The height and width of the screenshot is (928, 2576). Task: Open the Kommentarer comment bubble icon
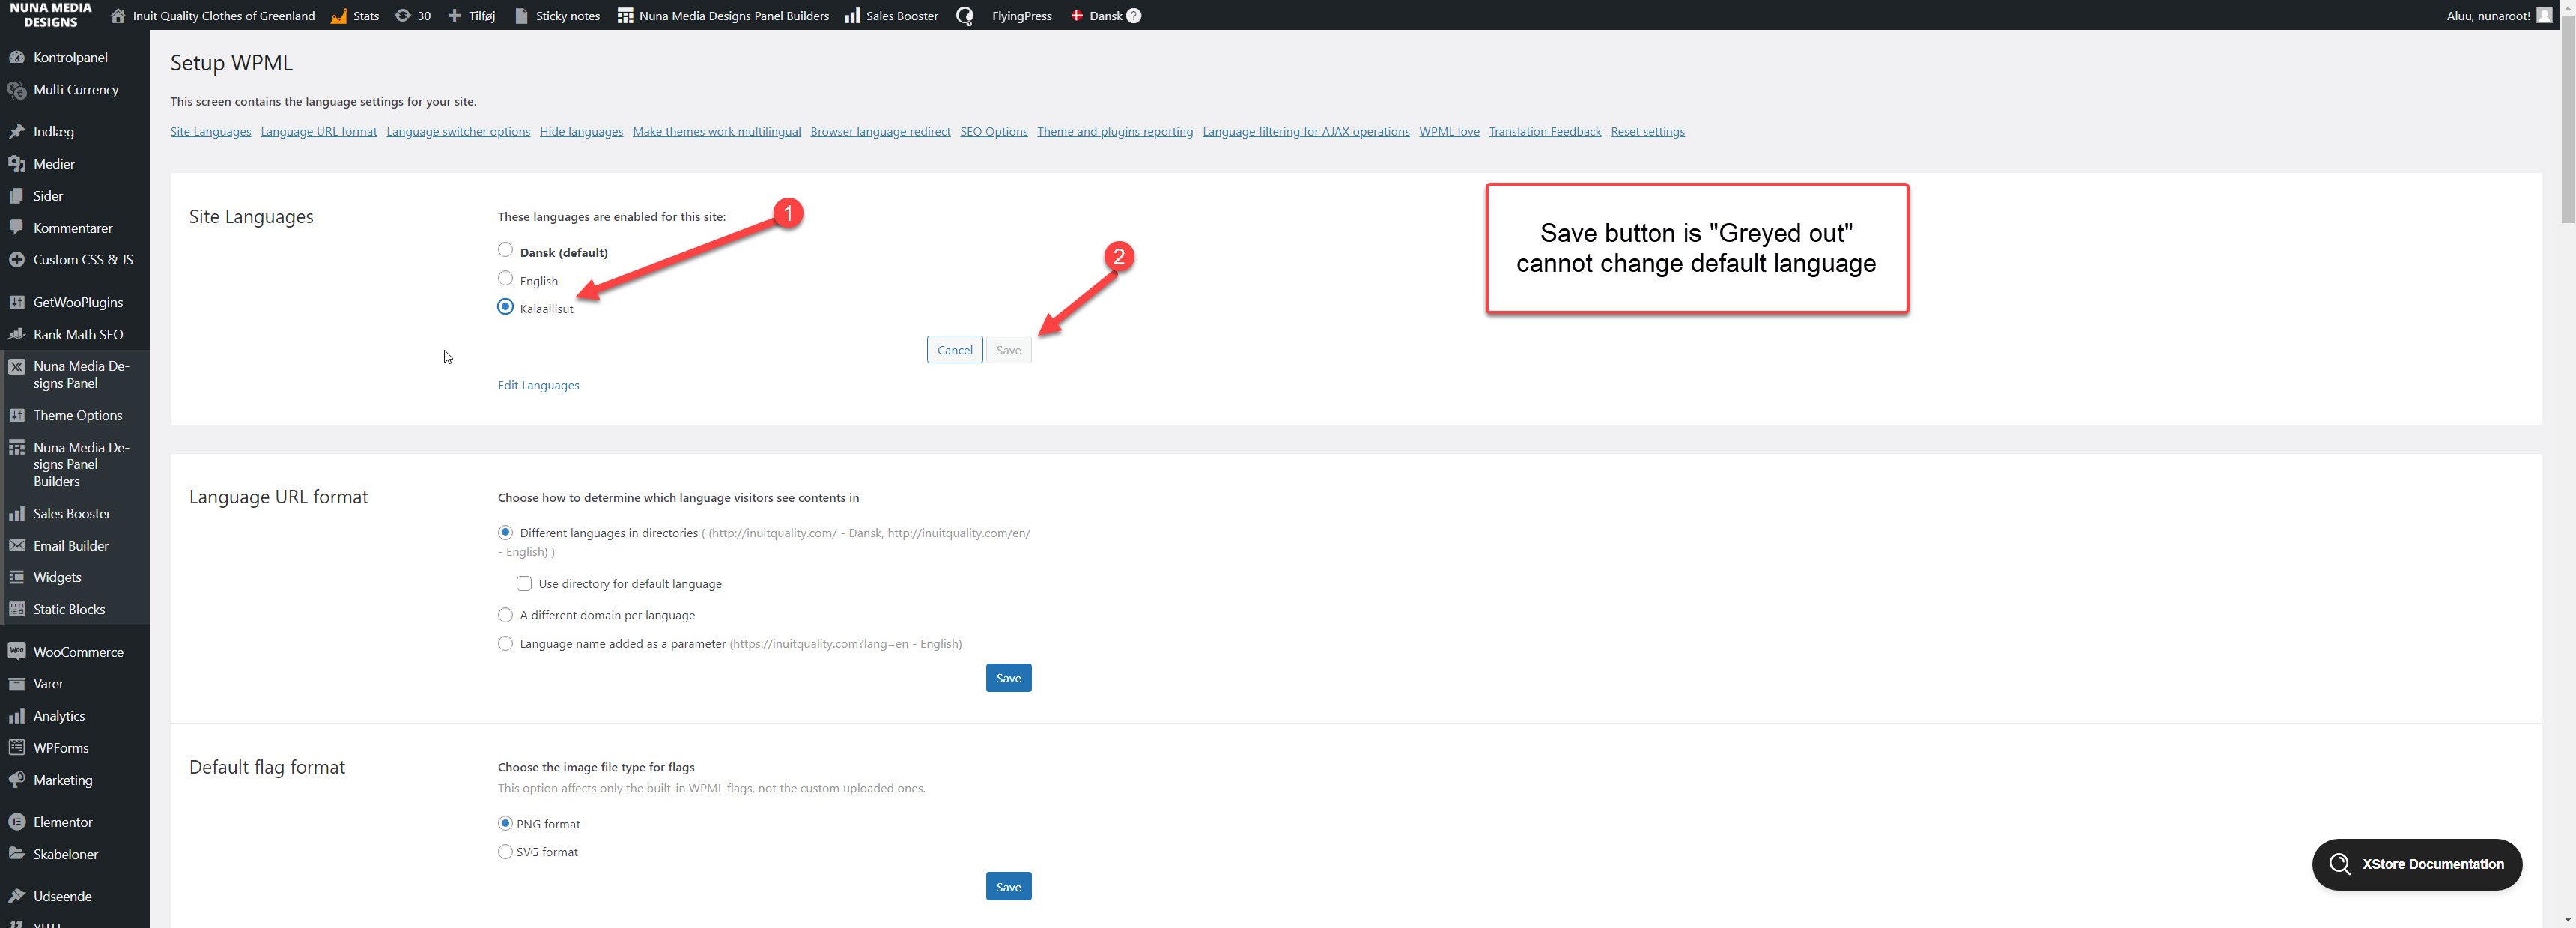[x=17, y=228]
